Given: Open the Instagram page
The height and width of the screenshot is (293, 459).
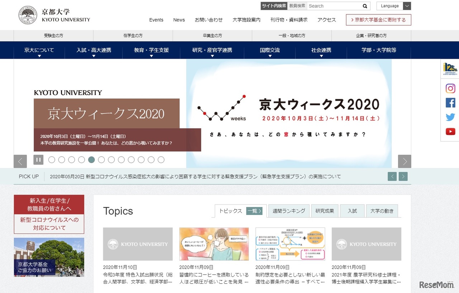Looking at the screenshot, I should pos(450,88).
